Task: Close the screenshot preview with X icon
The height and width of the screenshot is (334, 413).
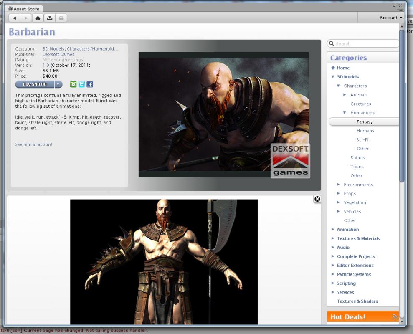Action: pos(317,199)
